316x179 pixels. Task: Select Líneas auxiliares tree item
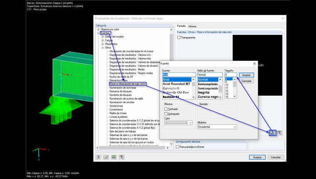coord(118,117)
